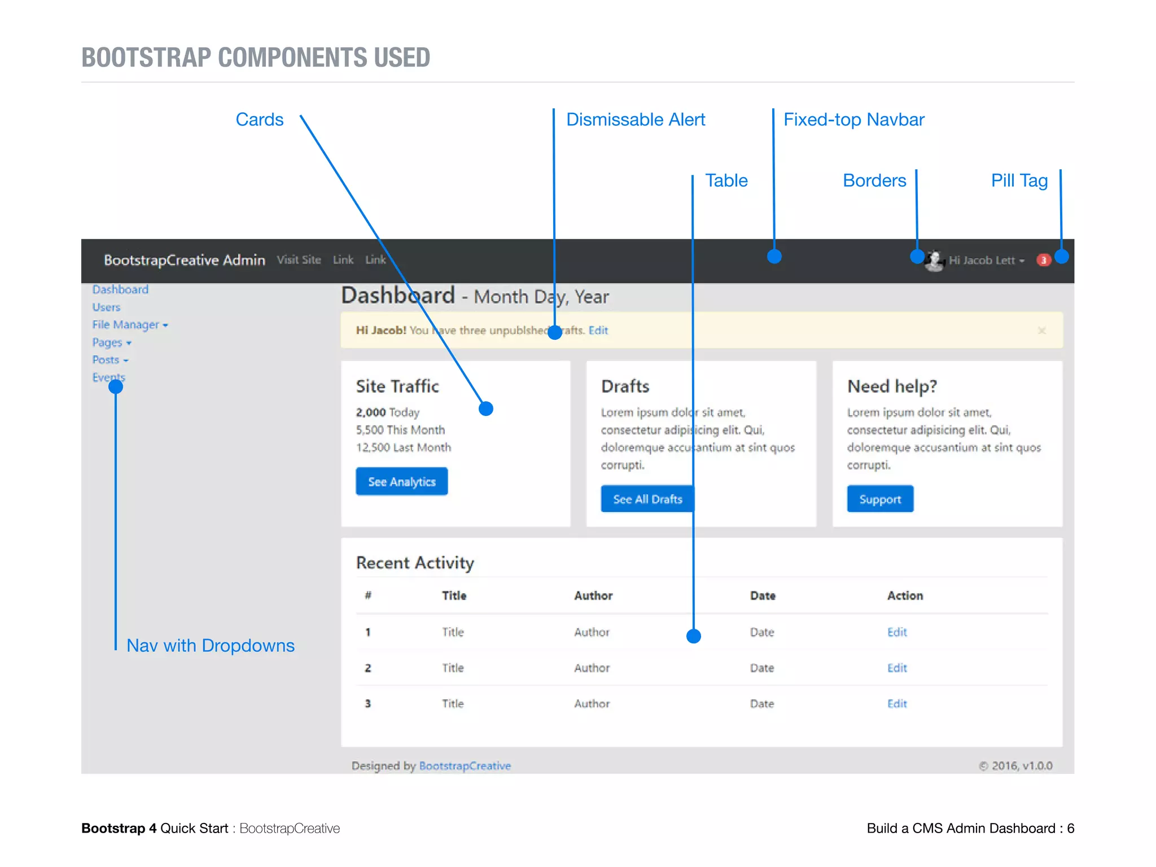
Task: Open the Dashboard sidebar link
Action: [x=120, y=290]
